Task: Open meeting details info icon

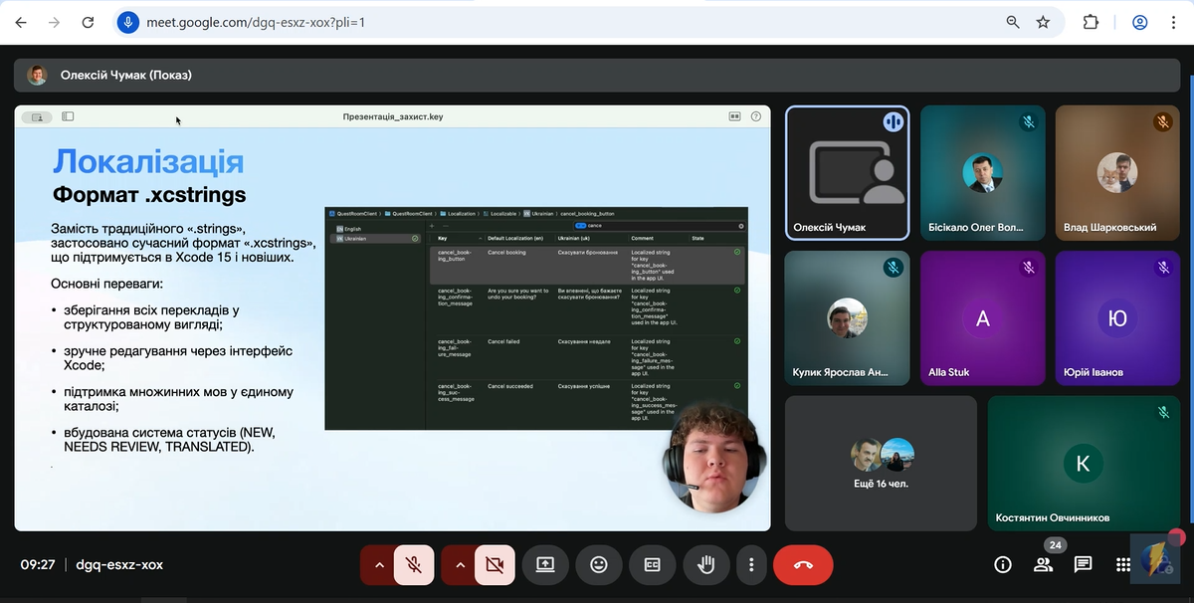Action: click(1003, 565)
